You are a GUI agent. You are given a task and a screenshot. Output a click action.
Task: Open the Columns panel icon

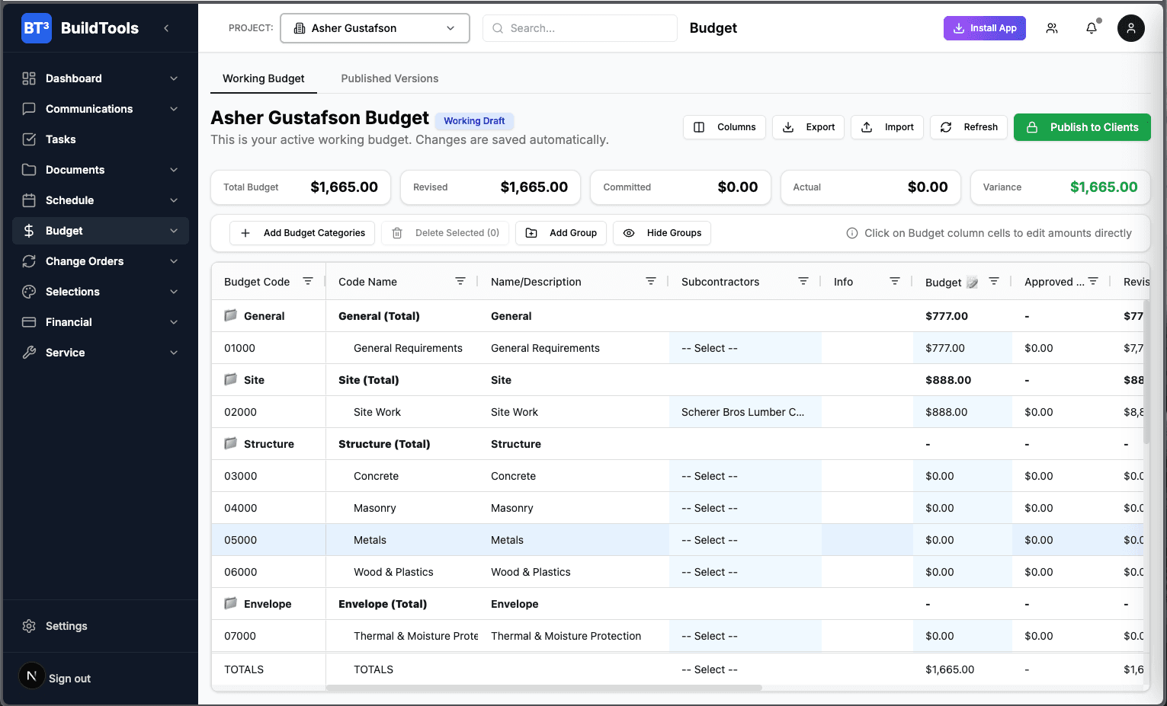pyautogui.click(x=699, y=127)
